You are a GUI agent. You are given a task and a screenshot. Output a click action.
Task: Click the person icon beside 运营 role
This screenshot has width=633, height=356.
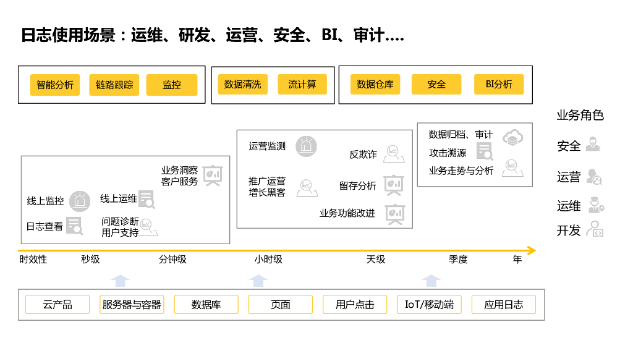pyautogui.click(x=594, y=177)
